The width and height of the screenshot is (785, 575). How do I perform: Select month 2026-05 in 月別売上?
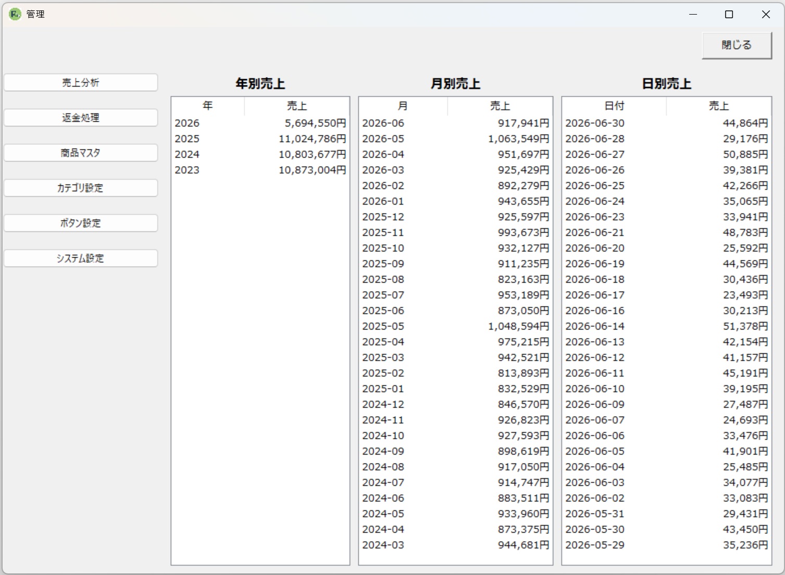click(x=455, y=139)
